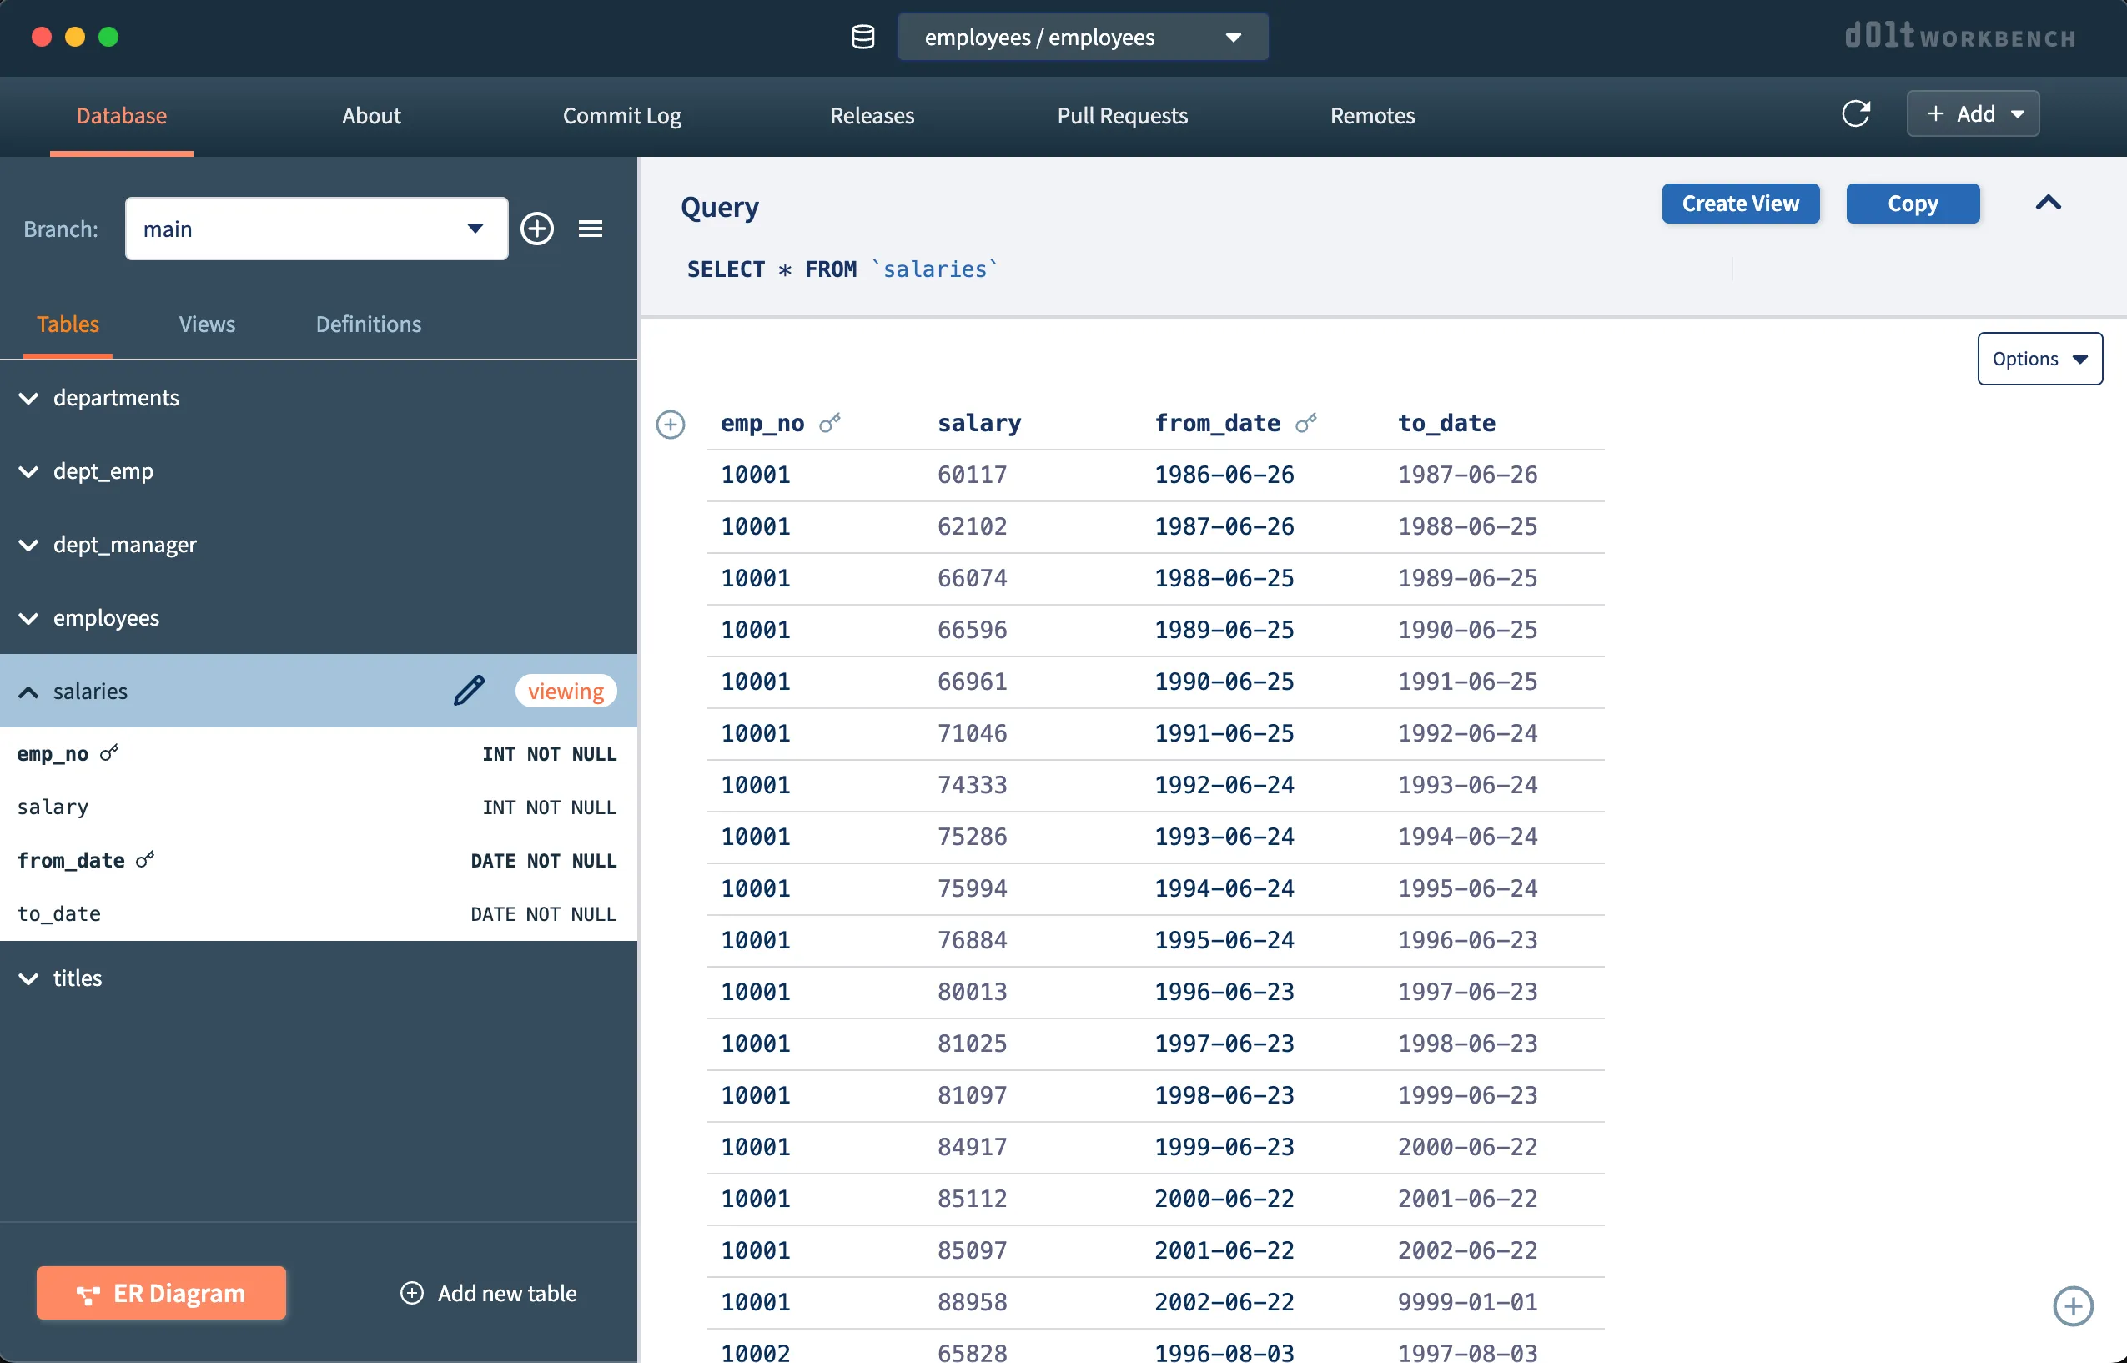This screenshot has height=1363, width=2127.
Task: Click the key icon next to the from_date column header
Action: point(1306,423)
